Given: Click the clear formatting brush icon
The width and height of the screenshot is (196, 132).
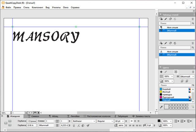Looking at the screenshot, I should click(88, 126).
